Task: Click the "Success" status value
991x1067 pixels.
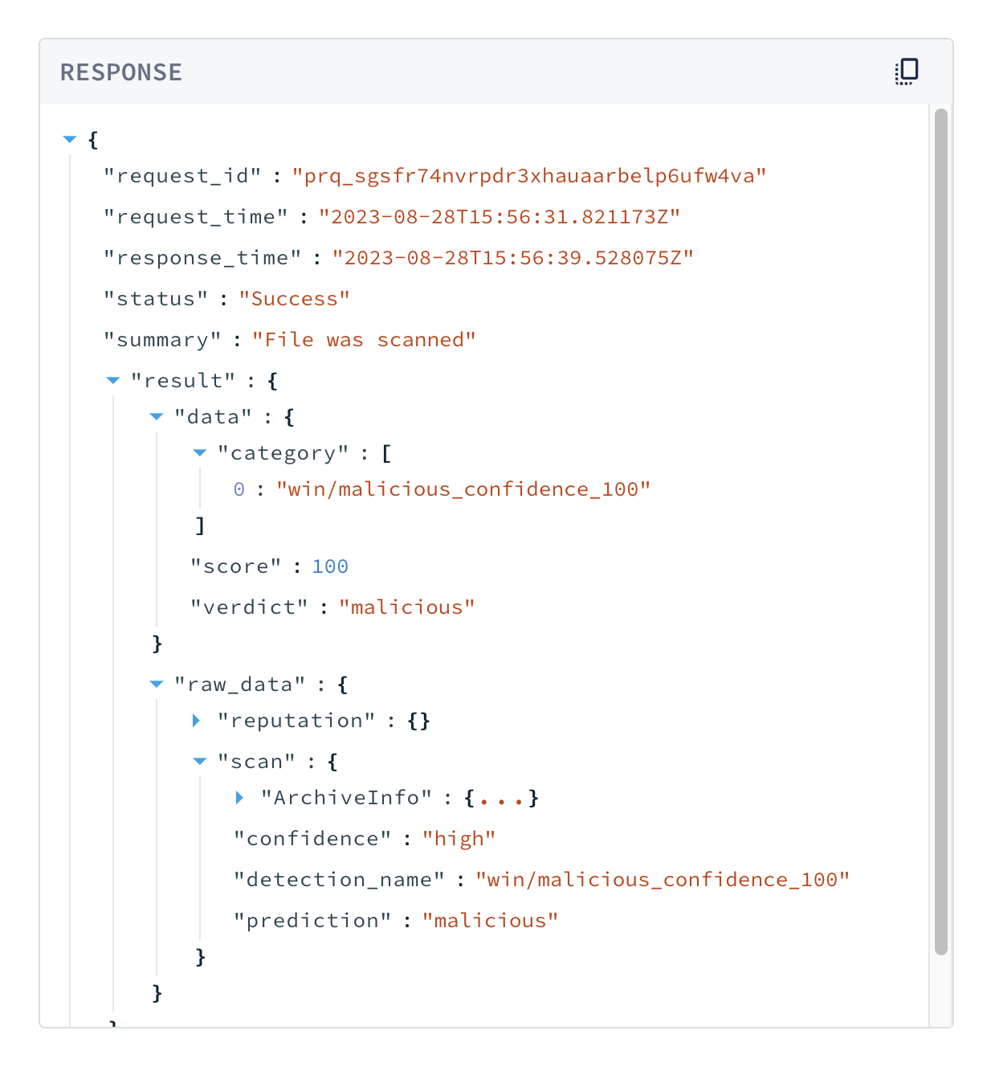Action: 294,299
